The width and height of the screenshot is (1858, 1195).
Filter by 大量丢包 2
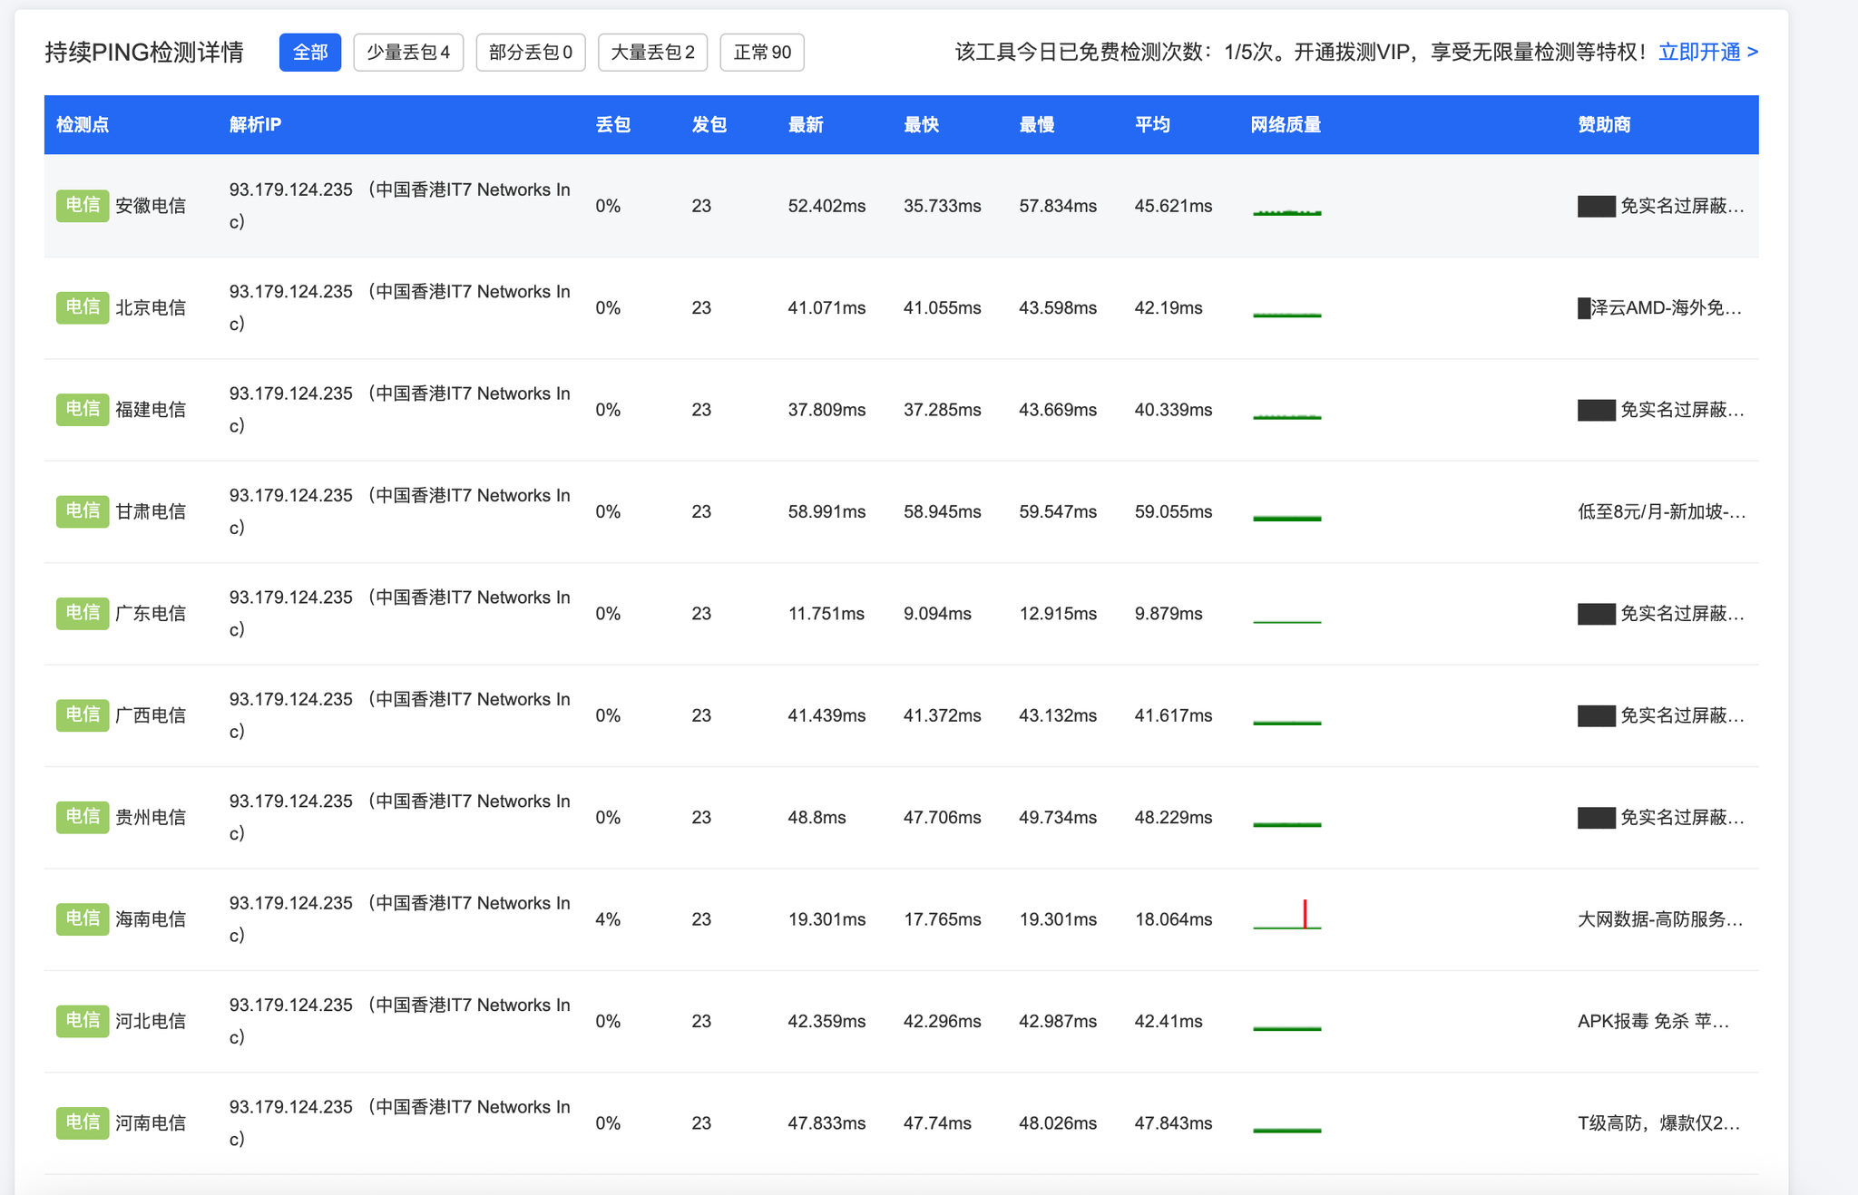pyautogui.click(x=652, y=53)
